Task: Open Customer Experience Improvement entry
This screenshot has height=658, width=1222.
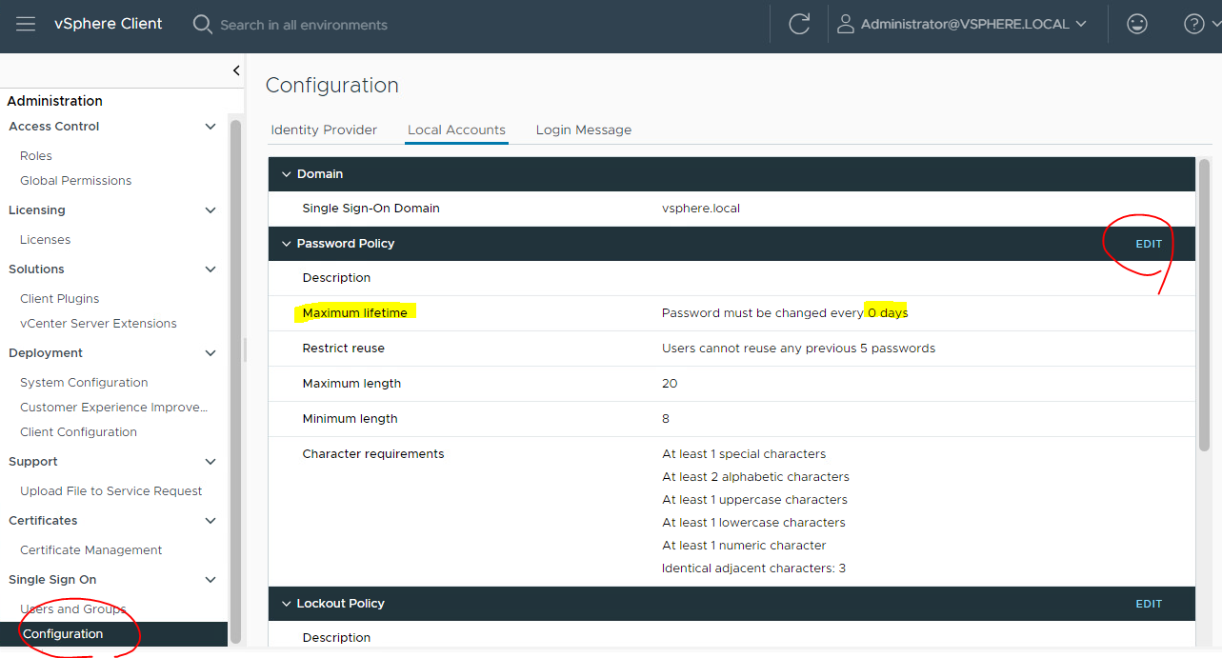Action: pyautogui.click(x=113, y=408)
